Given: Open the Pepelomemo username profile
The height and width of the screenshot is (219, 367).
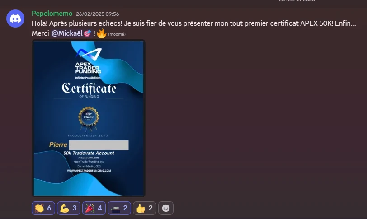Looking at the screenshot, I should (52, 14).
